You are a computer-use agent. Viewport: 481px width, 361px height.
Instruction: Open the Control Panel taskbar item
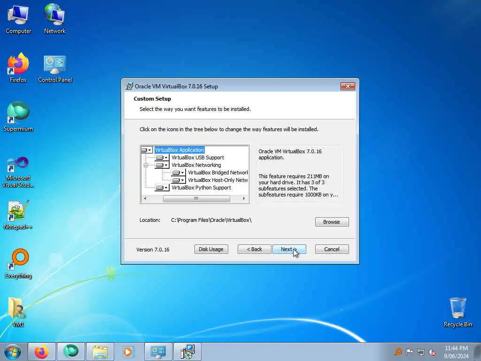158,352
